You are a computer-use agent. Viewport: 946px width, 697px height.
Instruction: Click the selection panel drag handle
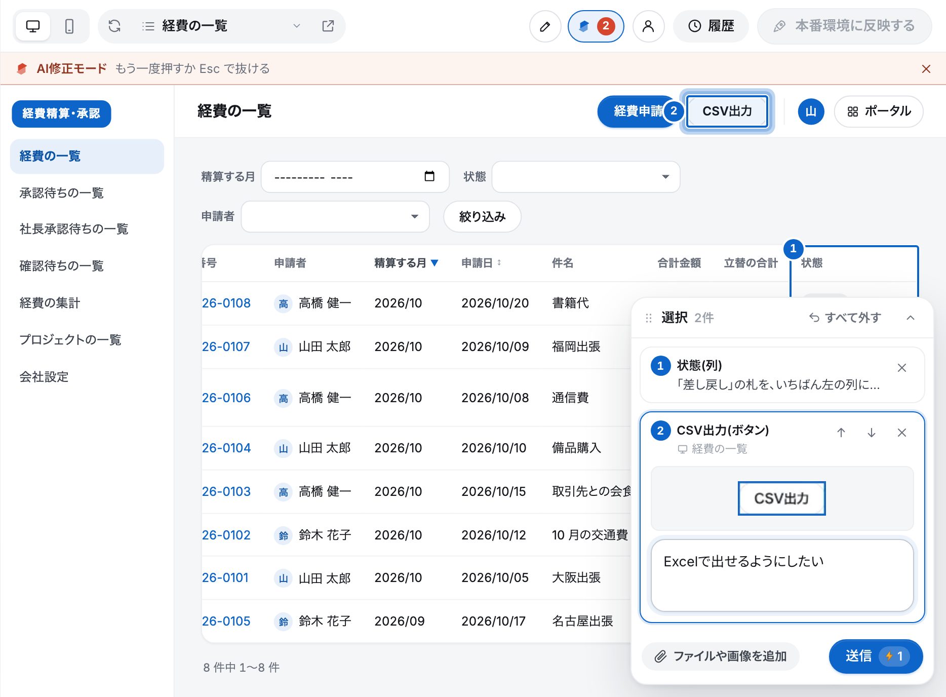(648, 318)
